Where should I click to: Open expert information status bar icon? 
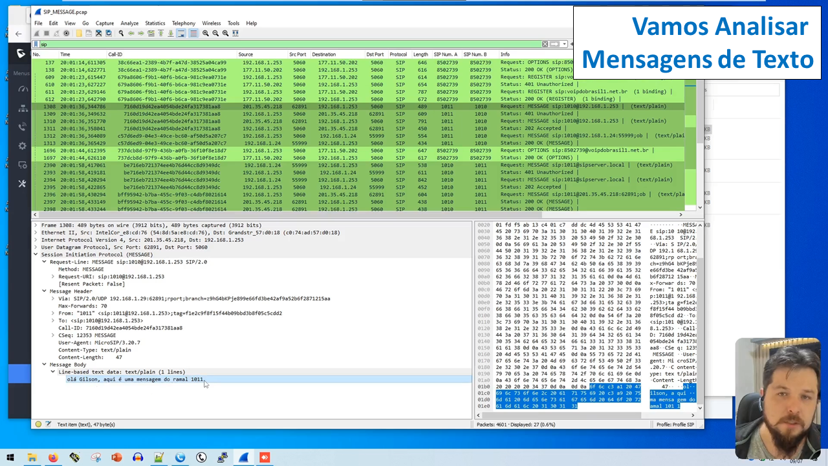pos(38,425)
